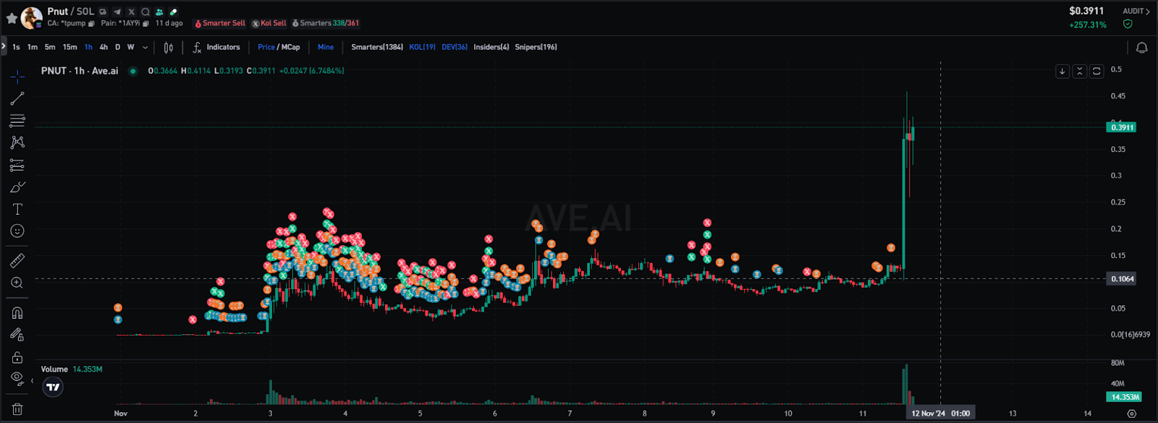Click the green pill pump icon in the header

[x=173, y=12]
